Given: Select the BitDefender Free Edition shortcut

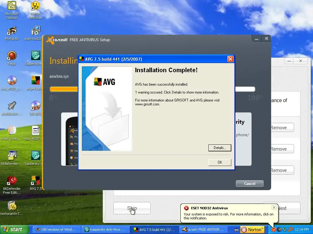Looking at the screenshot, I should click(12, 185).
